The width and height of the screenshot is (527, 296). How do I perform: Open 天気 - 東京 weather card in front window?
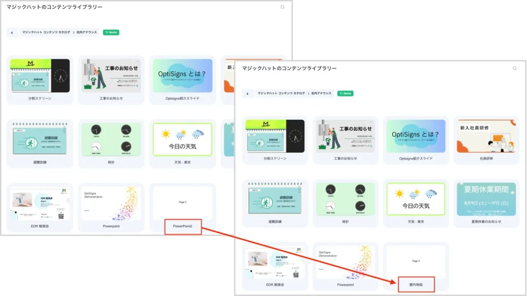pos(415,199)
